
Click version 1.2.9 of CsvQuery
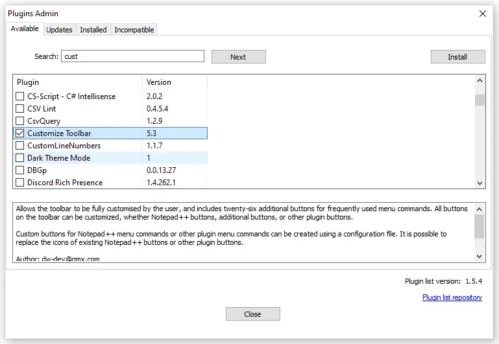(x=154, y=121)
